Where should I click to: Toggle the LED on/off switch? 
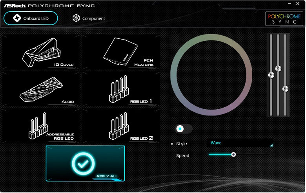pos(184,129)
